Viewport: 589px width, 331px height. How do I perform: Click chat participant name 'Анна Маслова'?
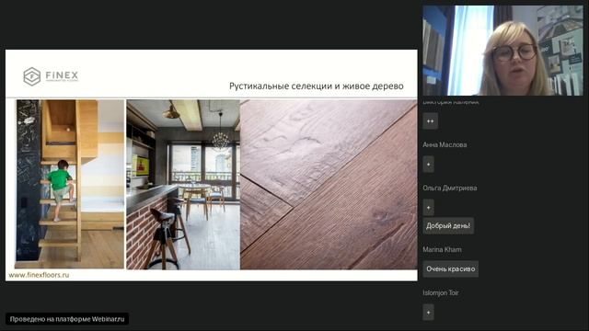(445, 145)
